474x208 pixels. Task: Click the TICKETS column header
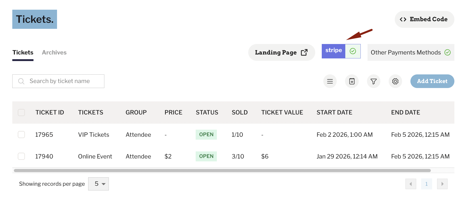pos(91,112)
